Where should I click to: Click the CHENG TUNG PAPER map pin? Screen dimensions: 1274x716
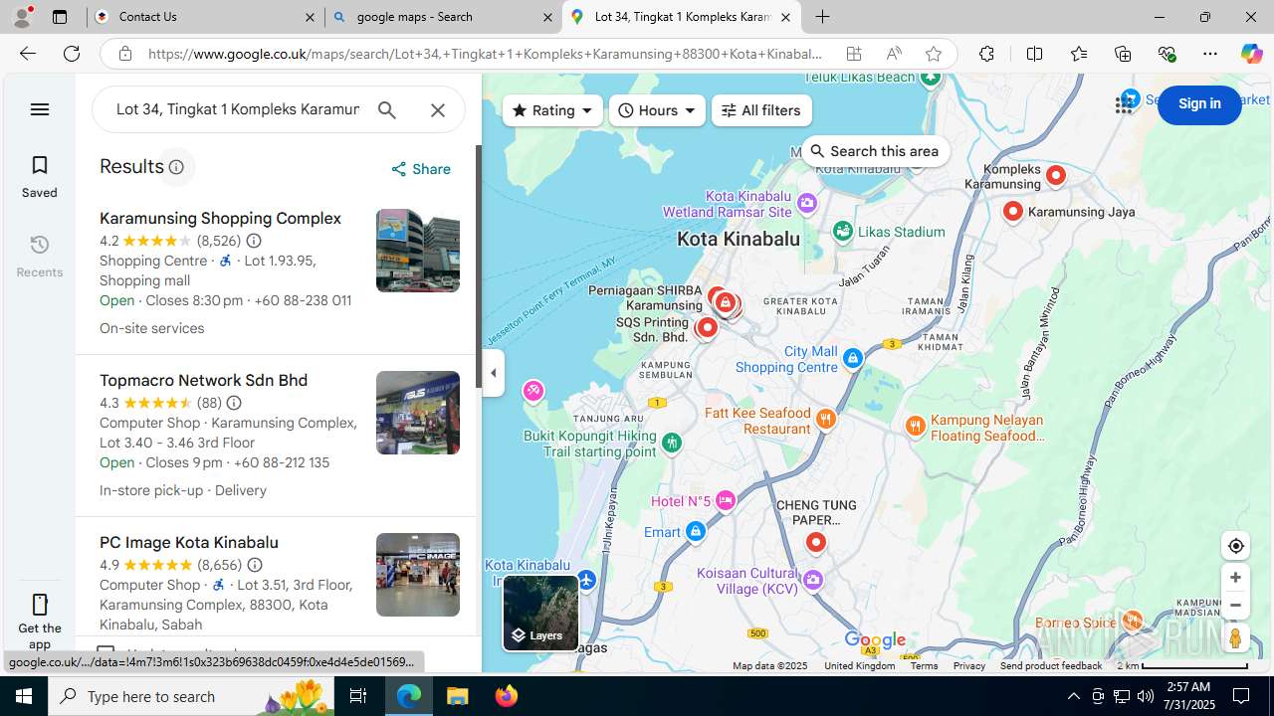tap(815, 543)
